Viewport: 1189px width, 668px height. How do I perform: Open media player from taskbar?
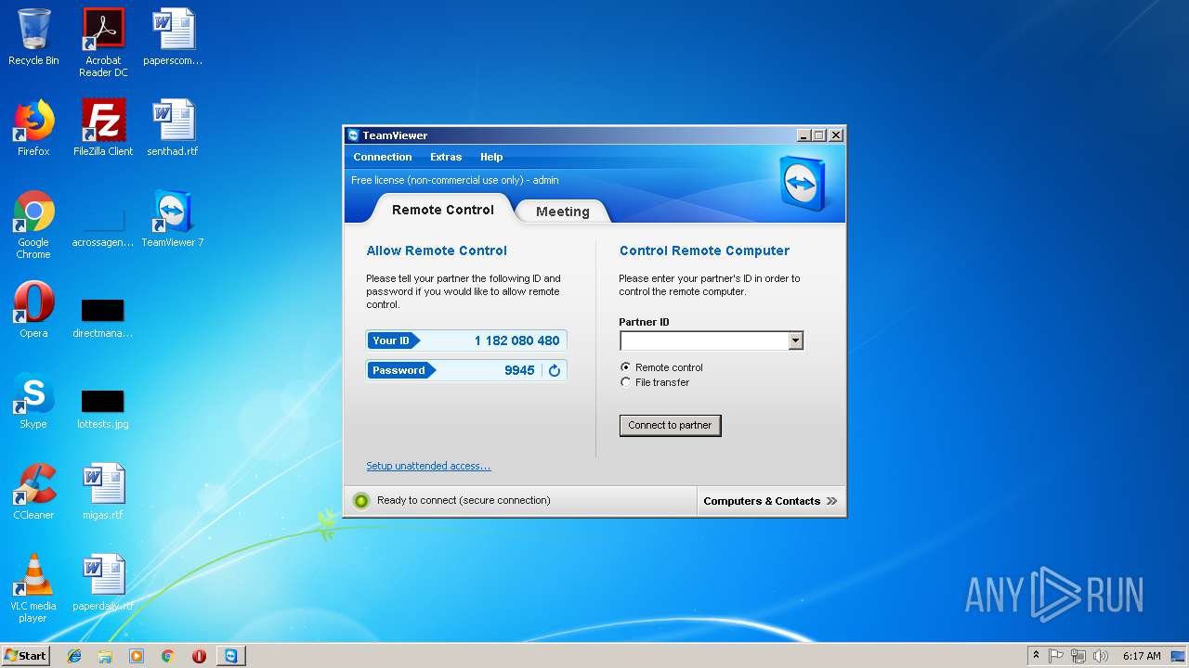click(137, 656)
